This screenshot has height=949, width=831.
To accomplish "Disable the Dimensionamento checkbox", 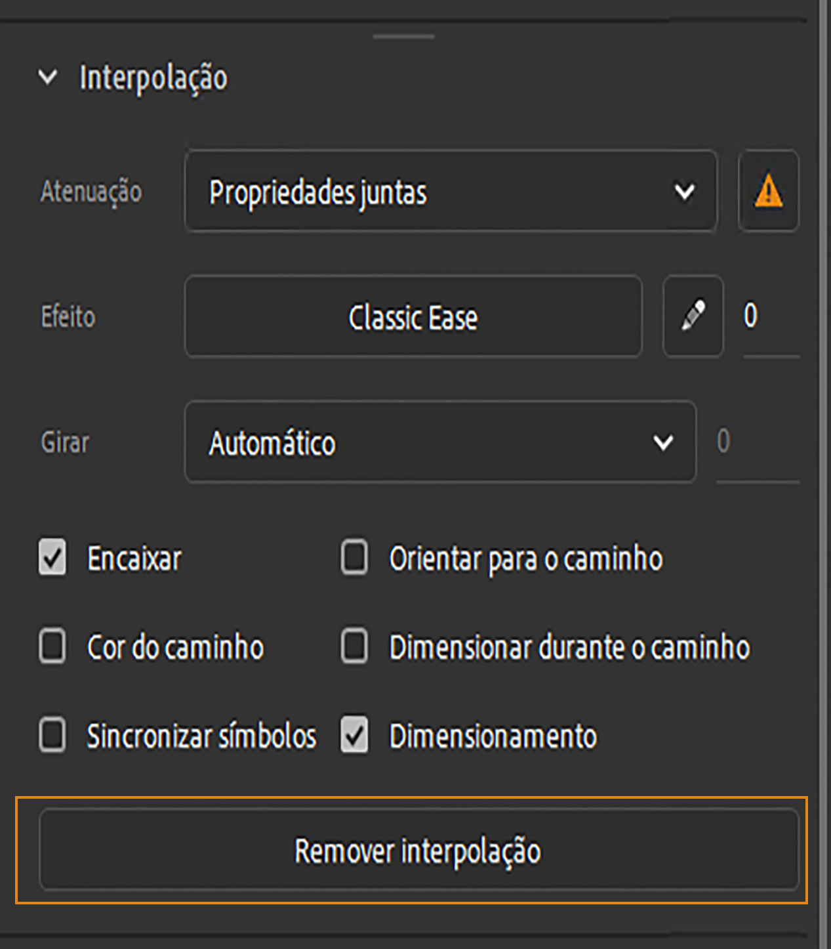I will coord(354,736).
